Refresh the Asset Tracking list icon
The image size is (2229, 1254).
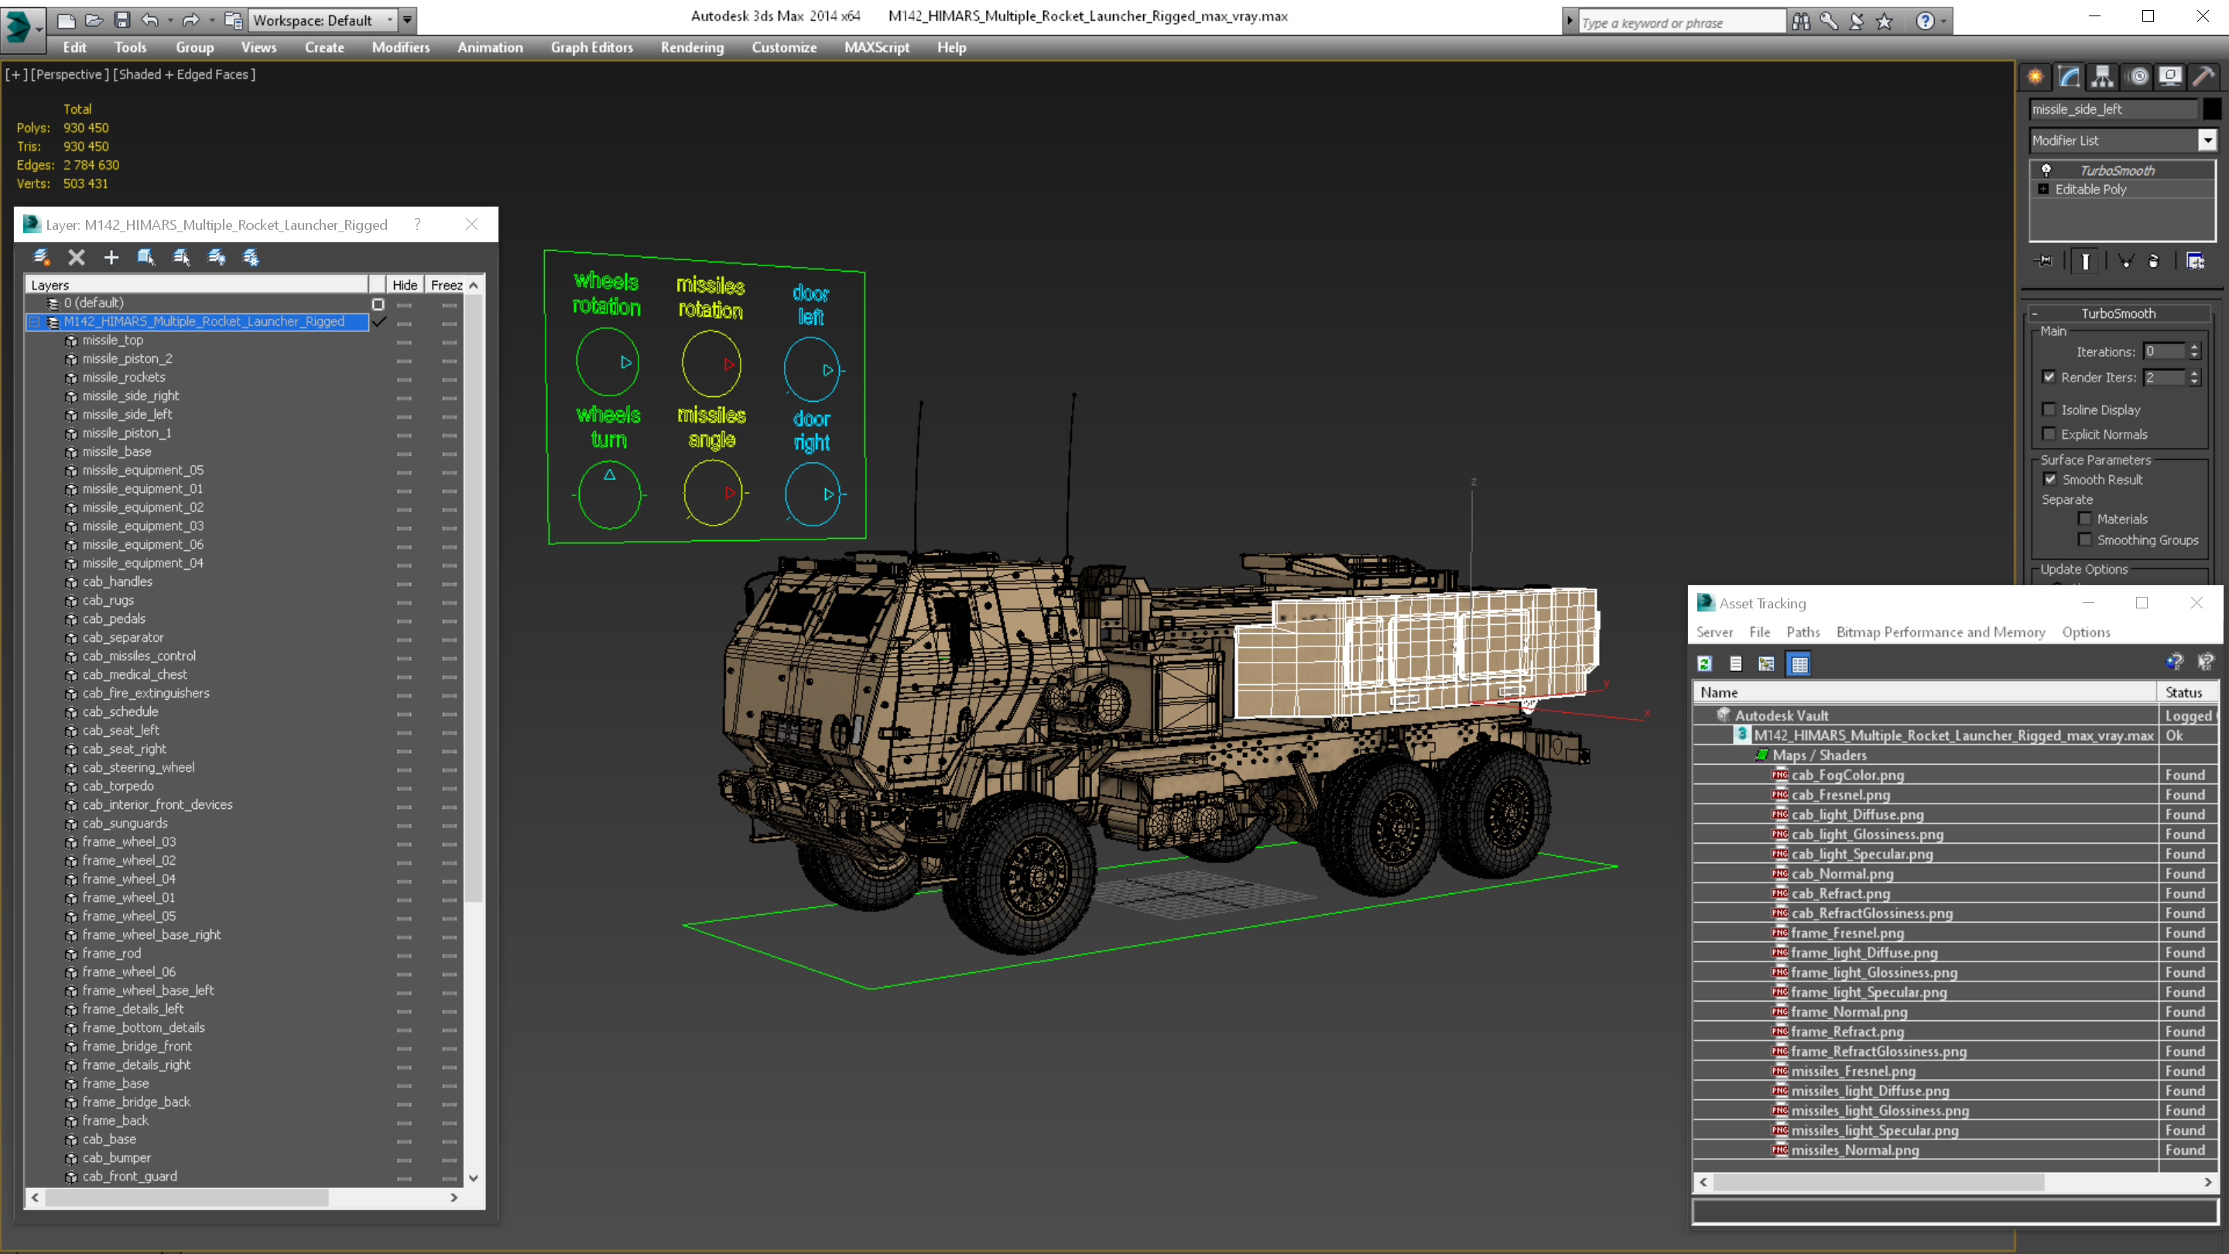click(1703, 664)
